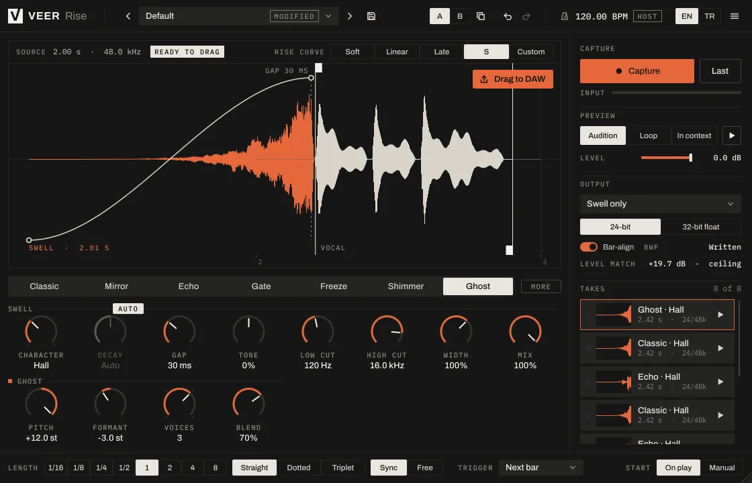
Task: Select the Echo · Hall waveform thumbnail
Action: click(614, 382)
